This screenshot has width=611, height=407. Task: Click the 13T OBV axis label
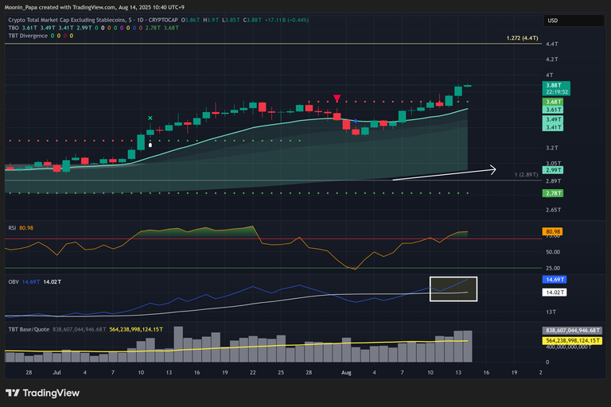point(551,312)
